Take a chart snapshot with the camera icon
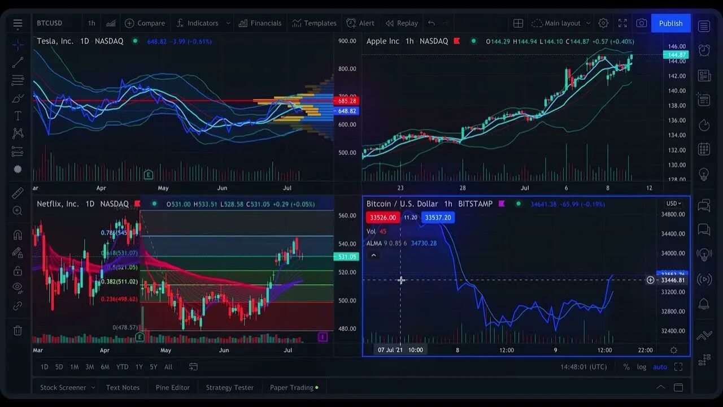 641,23
